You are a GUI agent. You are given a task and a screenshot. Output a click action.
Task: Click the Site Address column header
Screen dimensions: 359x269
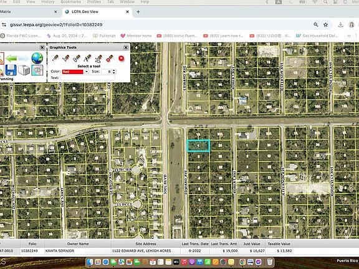(x=146, y=244)
